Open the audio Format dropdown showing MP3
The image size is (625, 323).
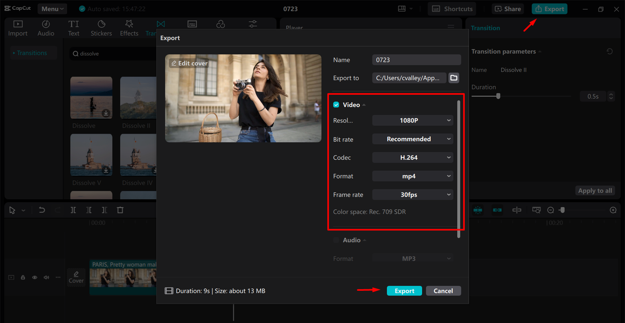[x=413, y=258]
